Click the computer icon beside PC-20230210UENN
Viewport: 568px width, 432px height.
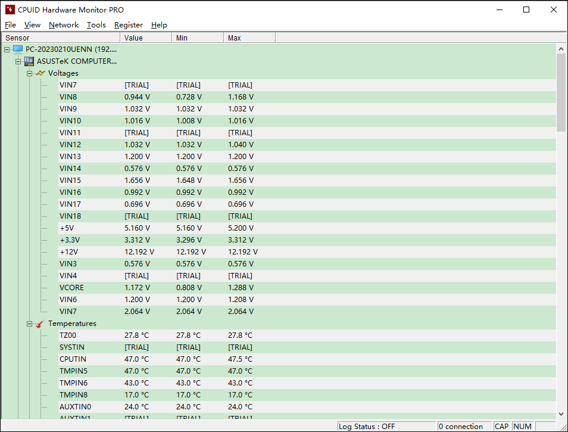coord(18,49)
